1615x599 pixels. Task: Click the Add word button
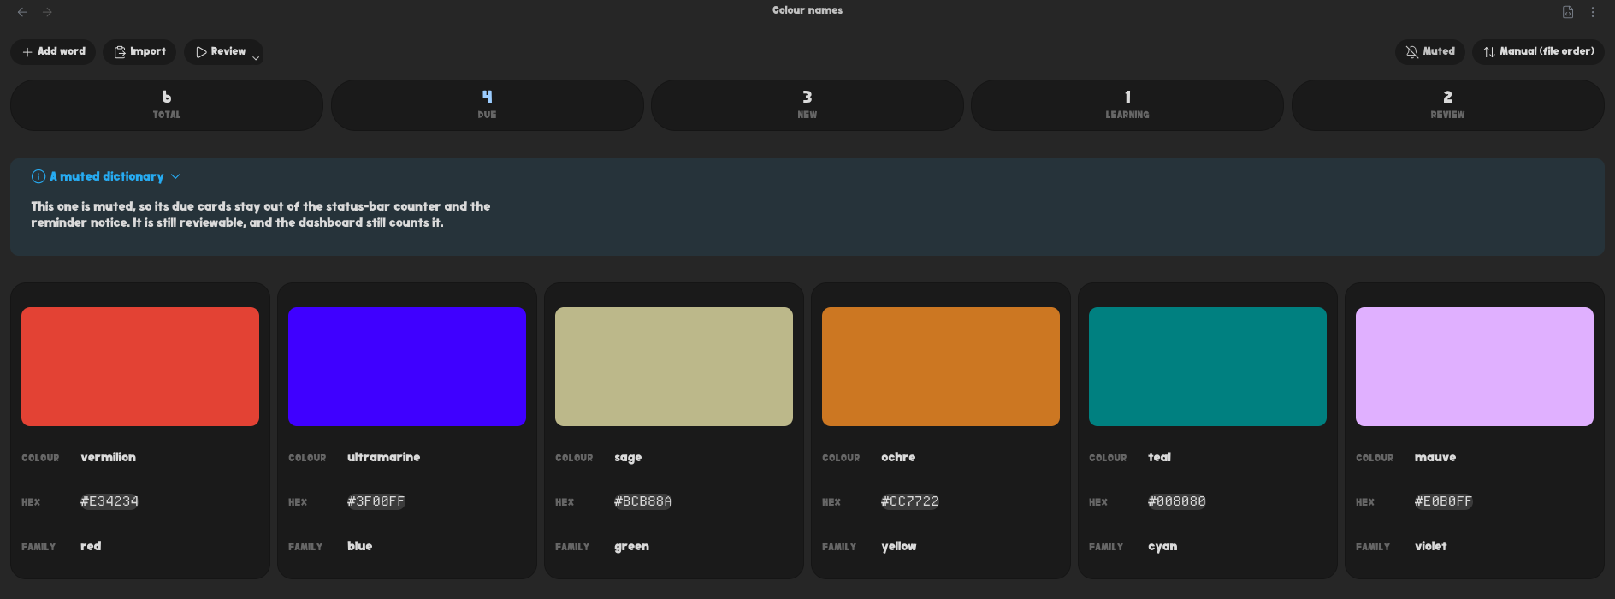pos(53,52)
